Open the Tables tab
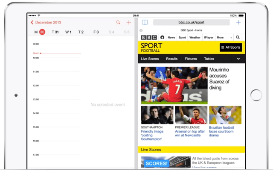Image resolution: width=273 pixels, height=177 pixels. point(209,59)
